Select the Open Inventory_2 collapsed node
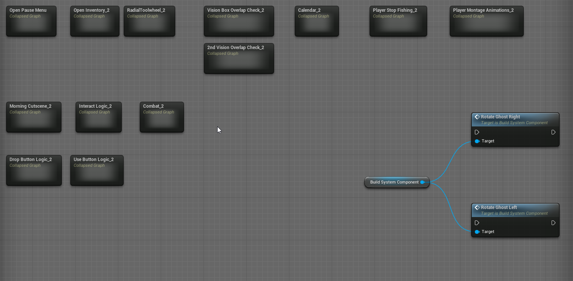573x281 pixels. point(95,21)
